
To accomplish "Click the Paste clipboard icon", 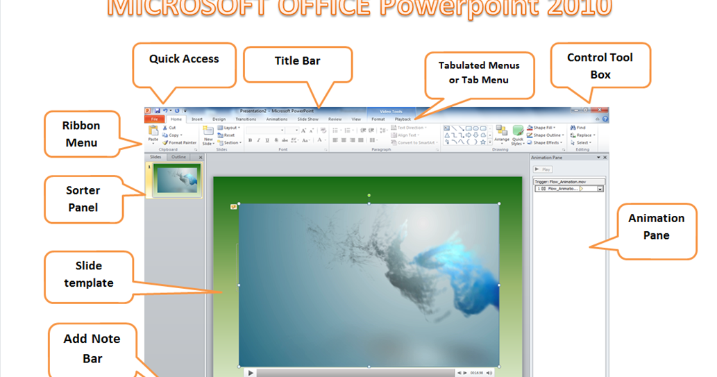I will (x=153, y=131).
